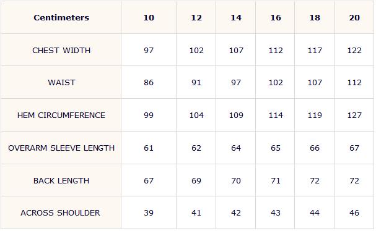Click the OVERARM SLEEVE LENGTH label
Viewport: 376px width, 231px height.
point(61,148)
